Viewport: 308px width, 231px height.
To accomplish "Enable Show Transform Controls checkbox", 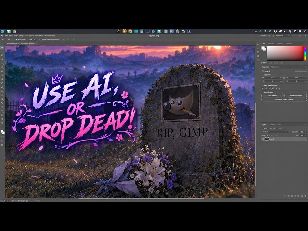I will [40, 39].
